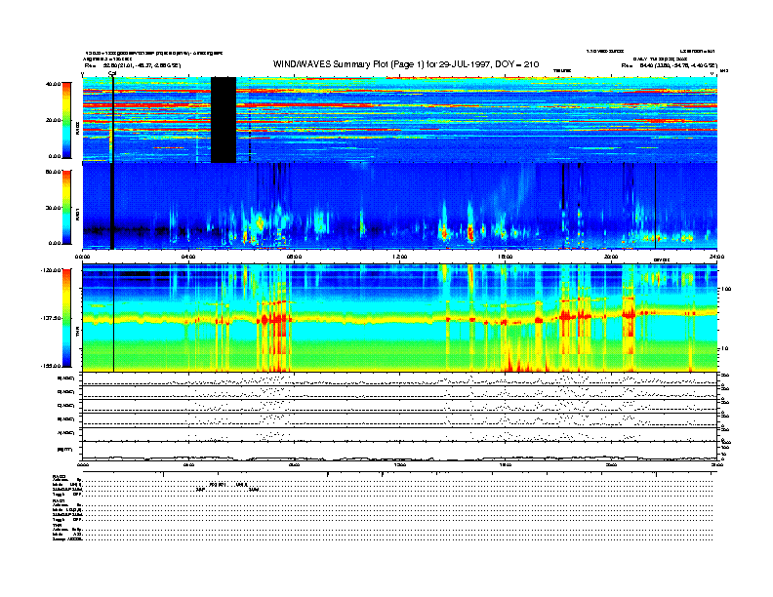The height and width of the screenshot is (597, 773).
Task: Click the Rss 84.40 position text
Action: coord(670,65)
